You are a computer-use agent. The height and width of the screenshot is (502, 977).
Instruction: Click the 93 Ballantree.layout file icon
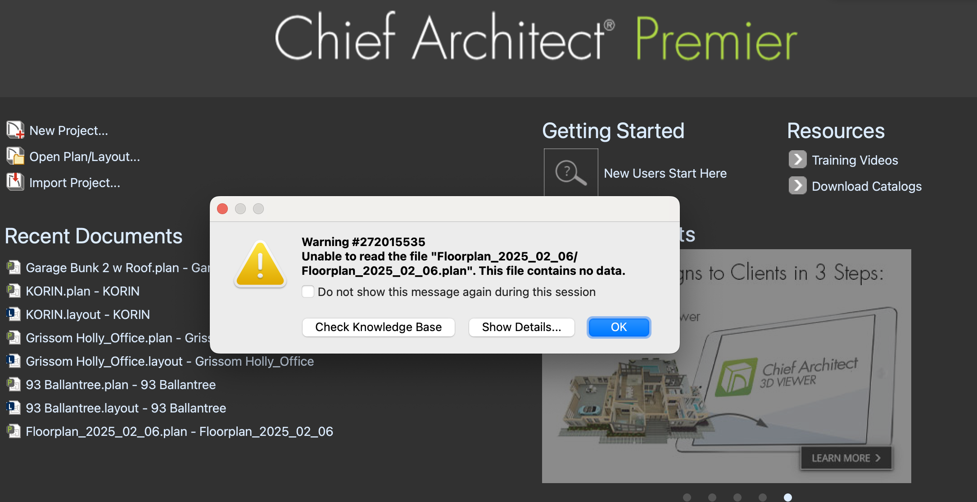click(14, 408)
